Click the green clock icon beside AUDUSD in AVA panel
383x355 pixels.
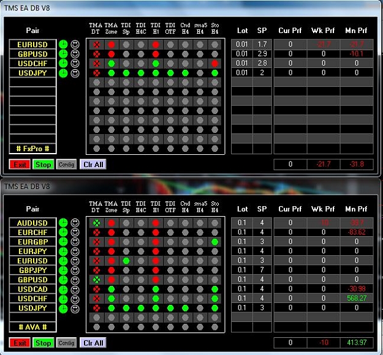(63, 223)
